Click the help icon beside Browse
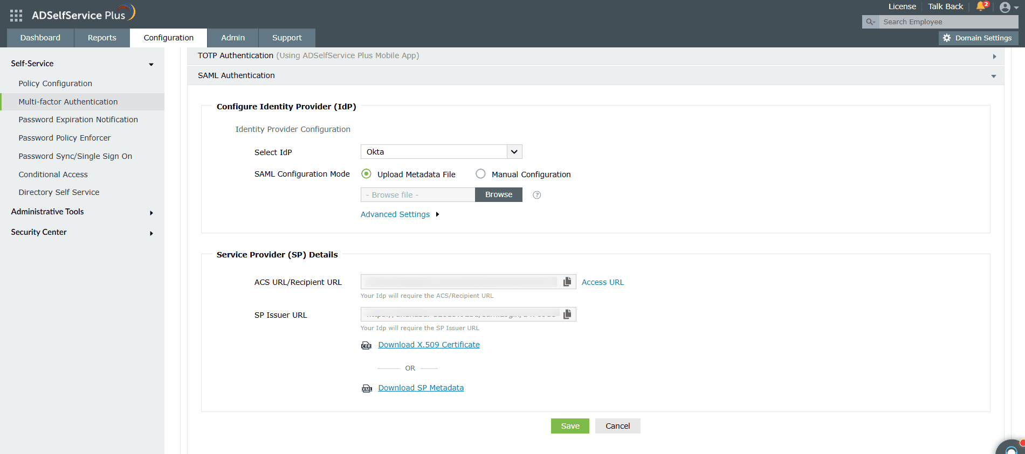The image size is (1025, 454). [536, 195]
